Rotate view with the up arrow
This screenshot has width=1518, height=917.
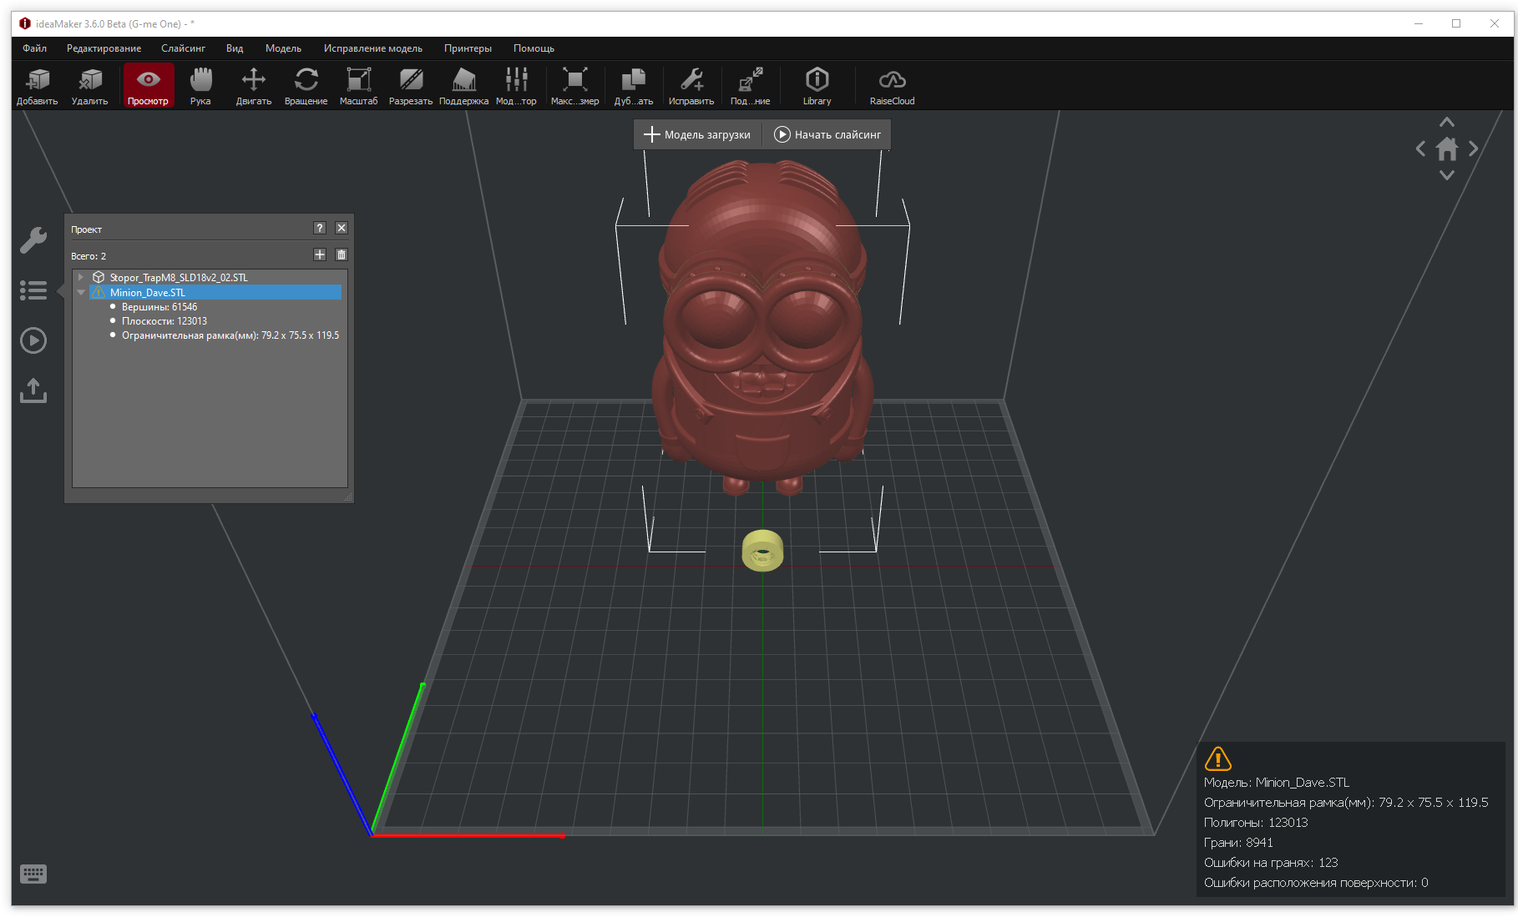[x=1447, y=123]
